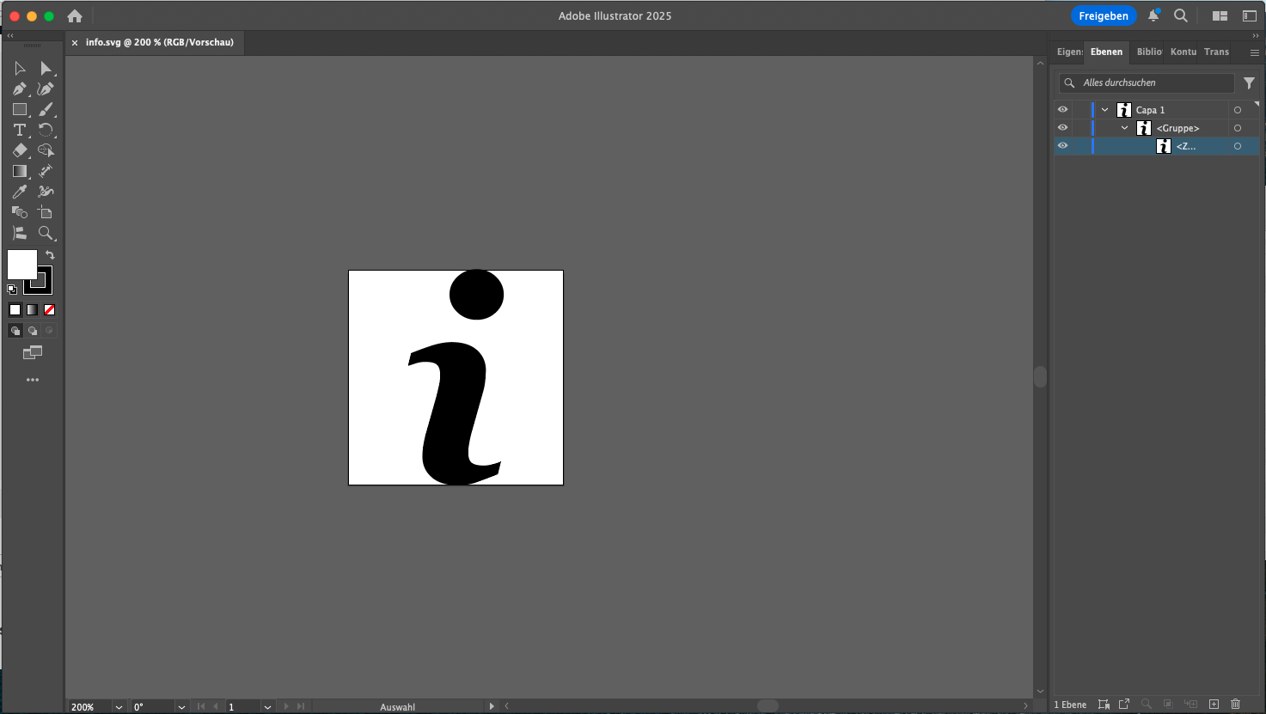1266x714 pixels.
Task: Pick the Type tool
Action: coord(20,131)
